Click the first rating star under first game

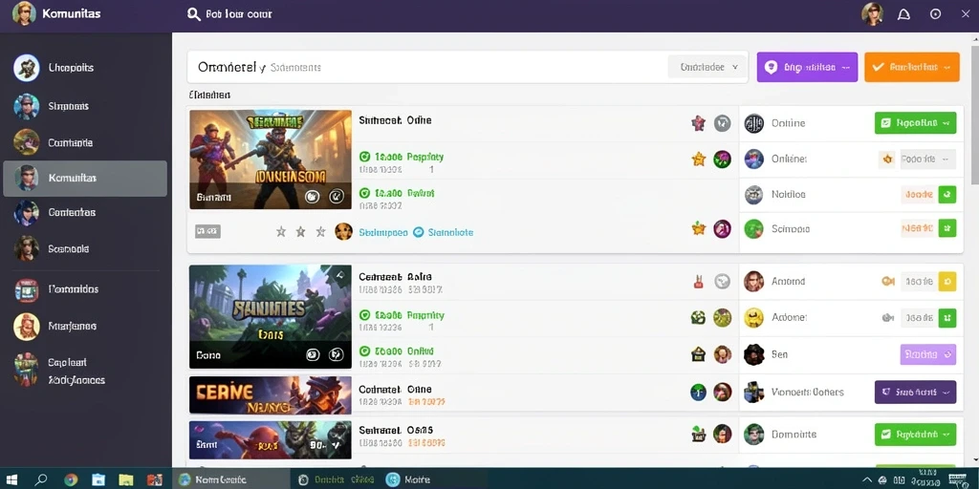(x=281, y=232)
